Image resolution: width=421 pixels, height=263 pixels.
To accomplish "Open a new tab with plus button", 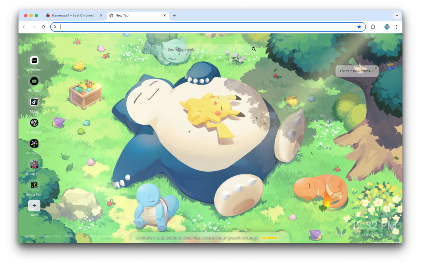I will [x=174, y=15].
